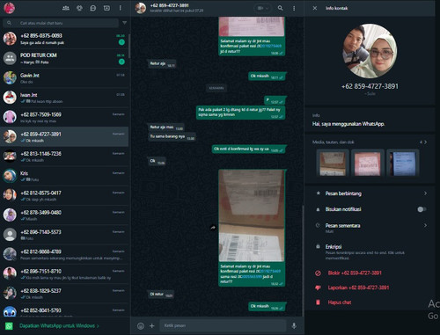Click the trash bin delete icon
Screen dimensions: 440x335
click(318, 302)
